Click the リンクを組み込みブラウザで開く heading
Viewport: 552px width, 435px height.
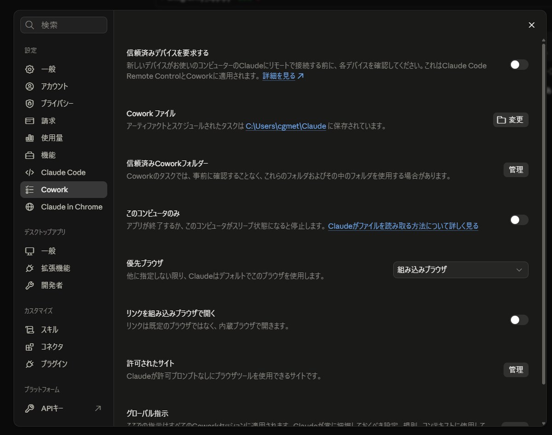click(x=171, y=313)
